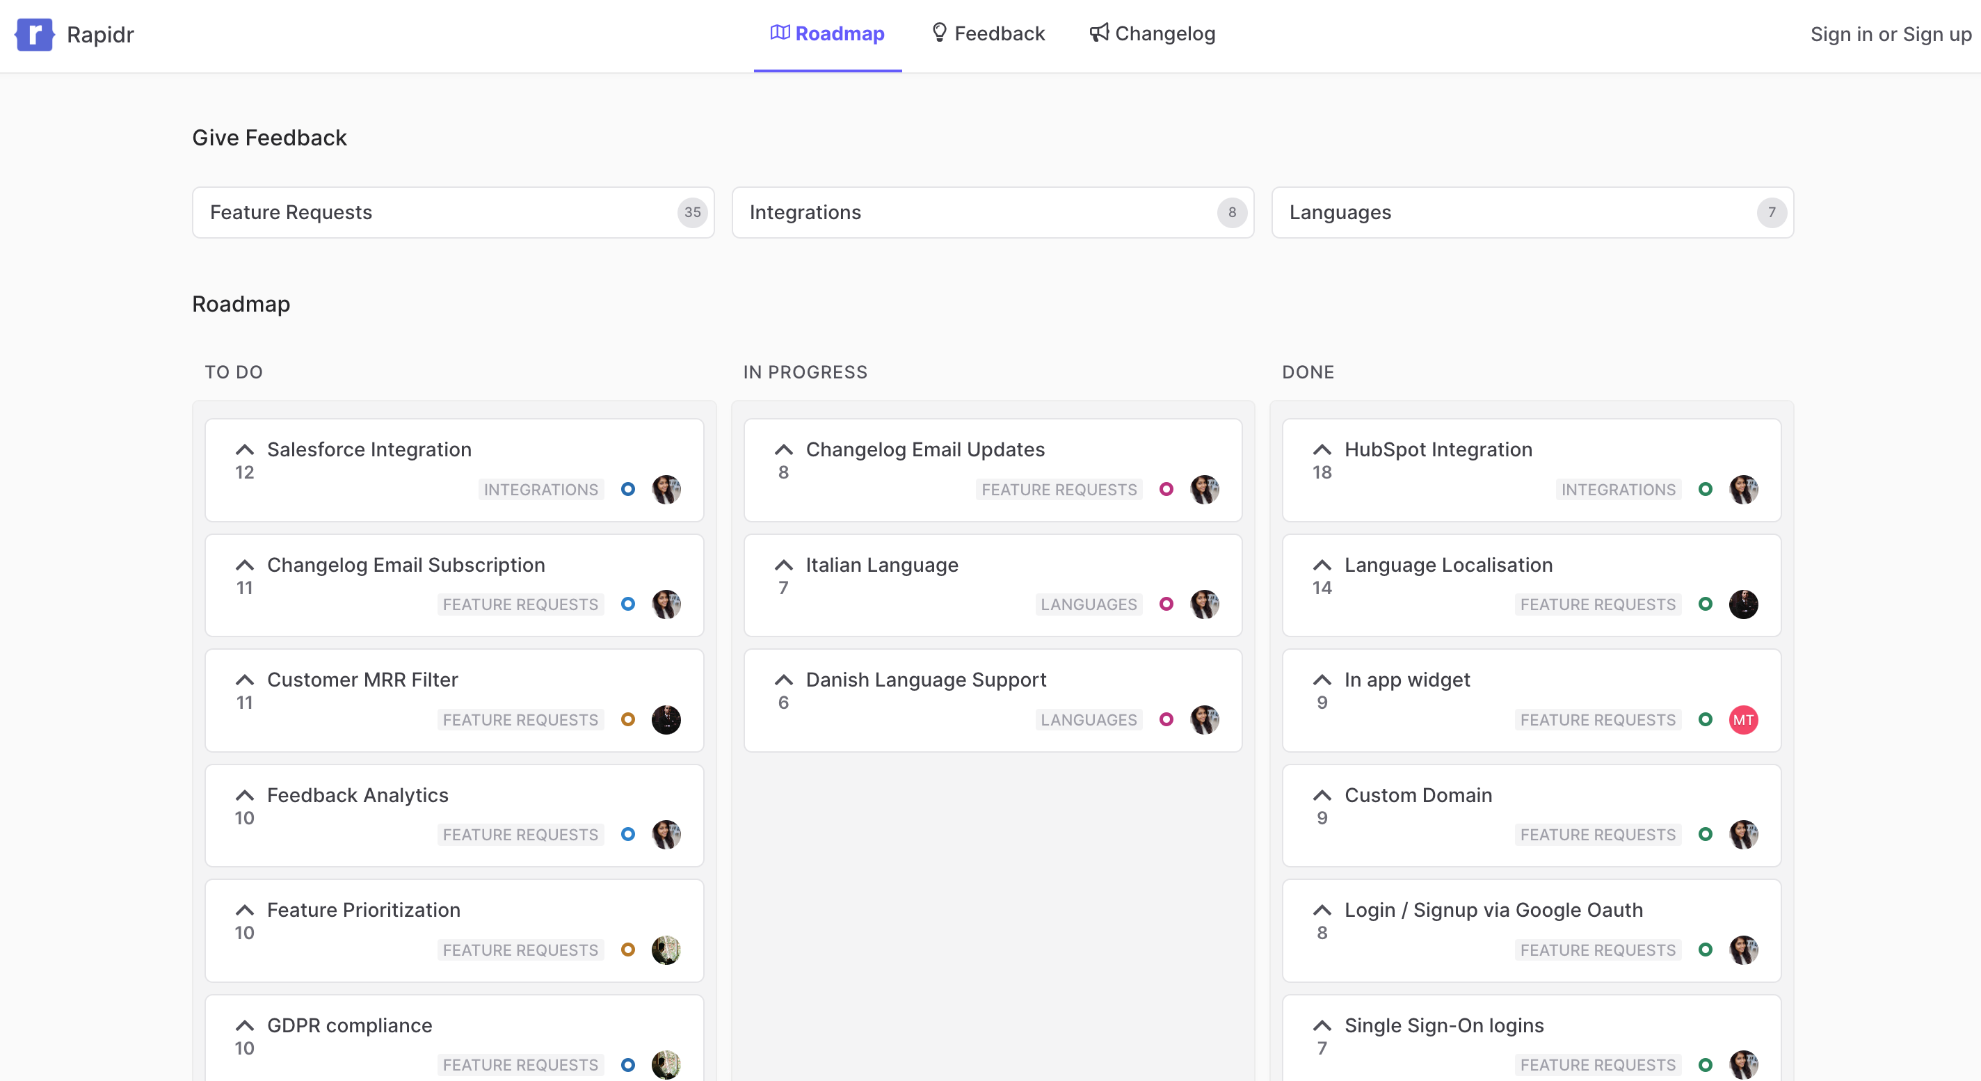
Task: Click the avatar on Single Sign-On logins card
Action: pyautogui.click(x=1744, y=1065)
